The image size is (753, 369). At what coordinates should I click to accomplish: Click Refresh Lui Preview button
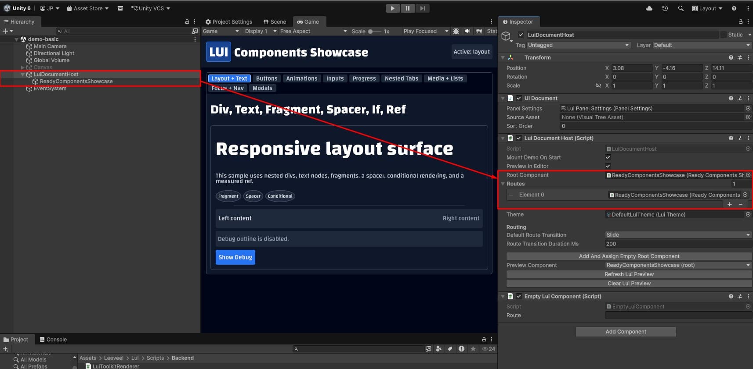tap(629, 274)
